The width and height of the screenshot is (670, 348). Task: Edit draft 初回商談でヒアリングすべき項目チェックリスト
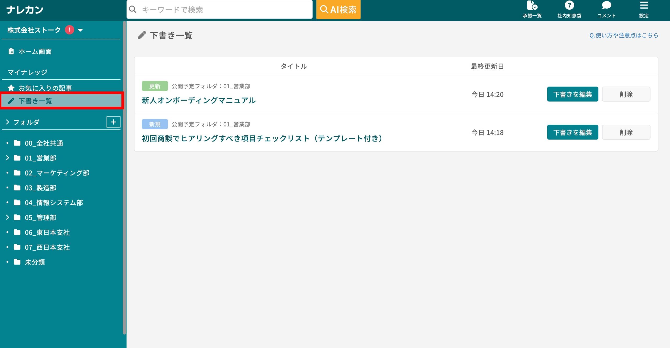click(x=572, y=132)
